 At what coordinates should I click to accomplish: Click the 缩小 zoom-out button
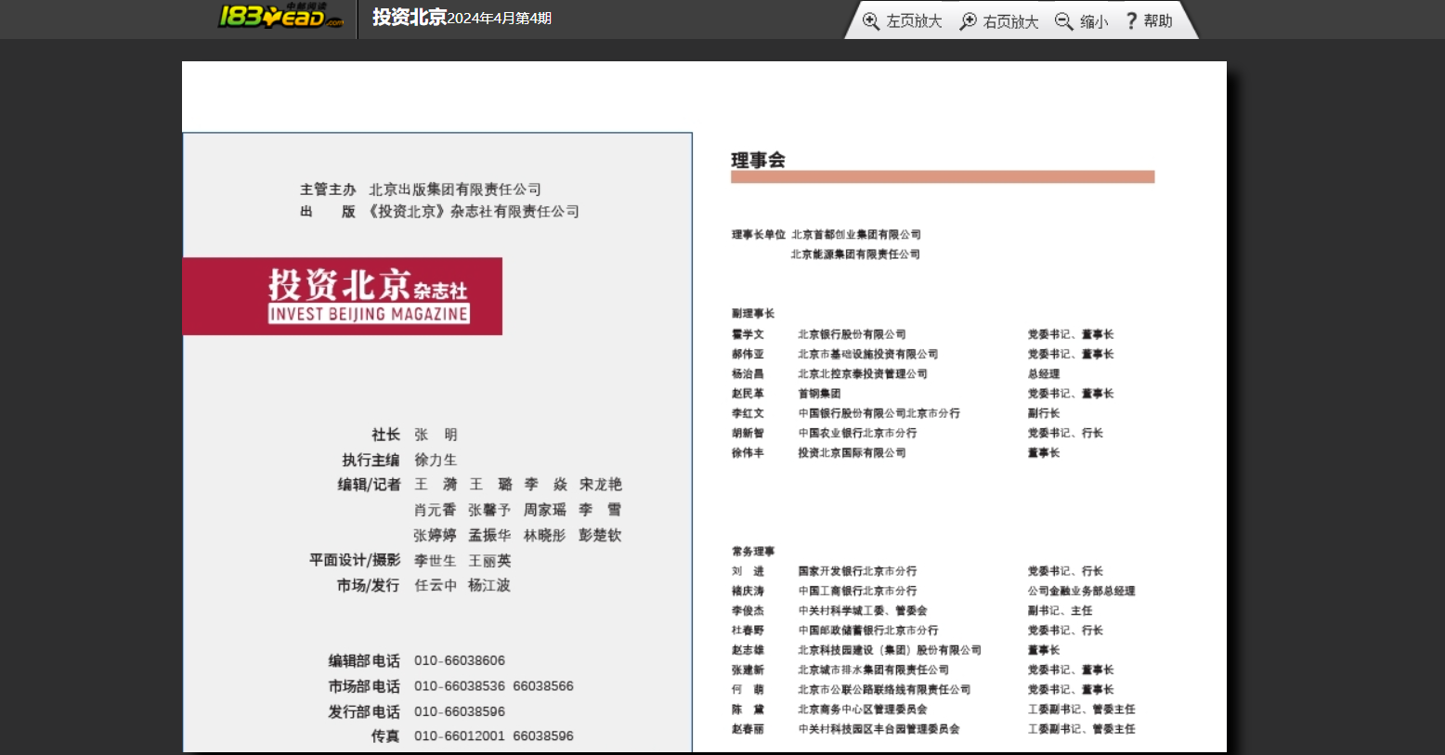[1082, 20]
